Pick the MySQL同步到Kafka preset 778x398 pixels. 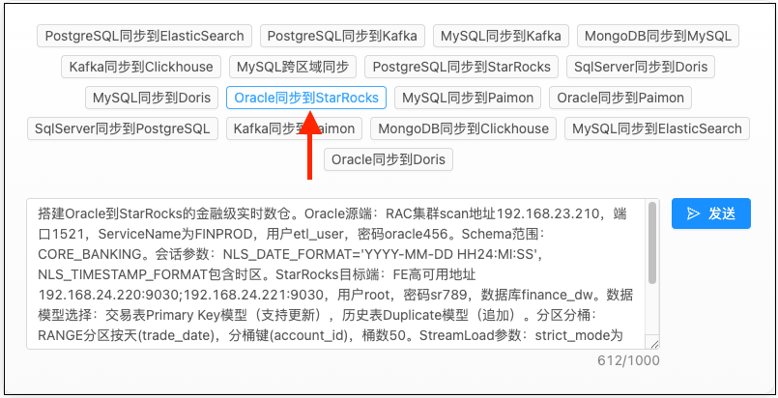pos(501,36)
